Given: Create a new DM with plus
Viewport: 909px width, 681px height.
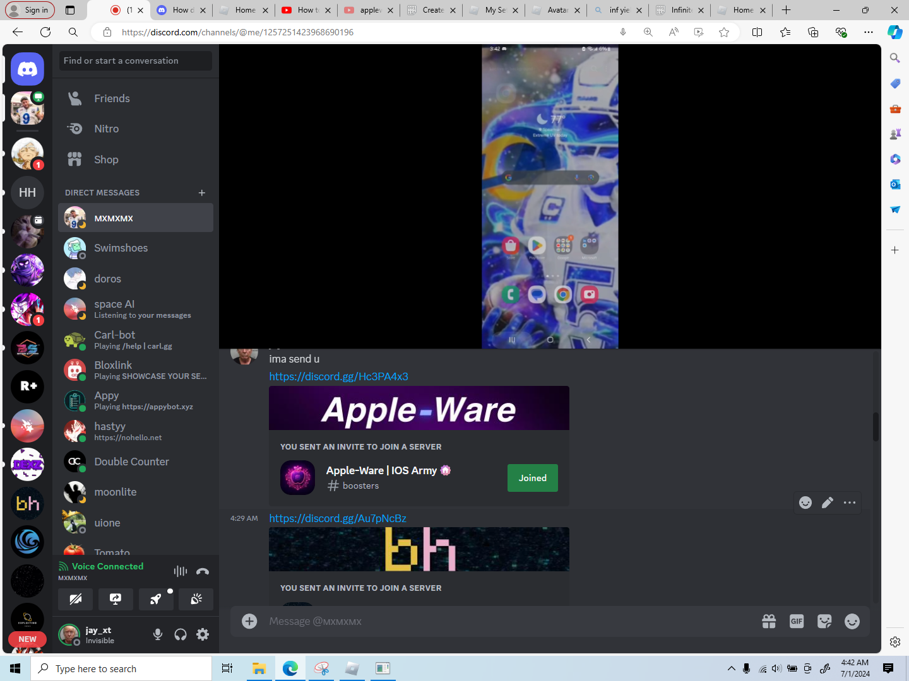Looking at the screenshot, I should pos(202,192).
